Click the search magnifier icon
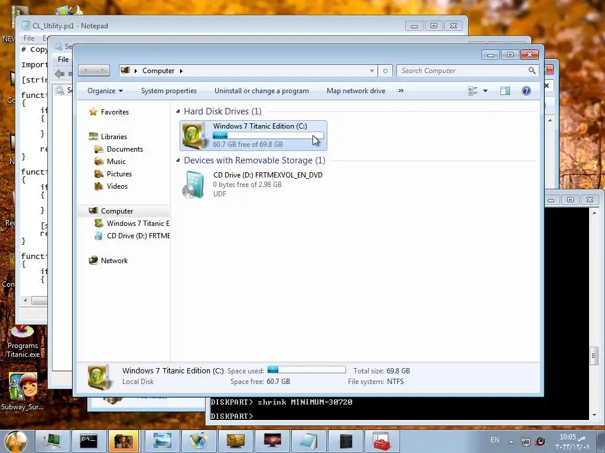Viewport: 605px width, 453px height. (532, 71)
